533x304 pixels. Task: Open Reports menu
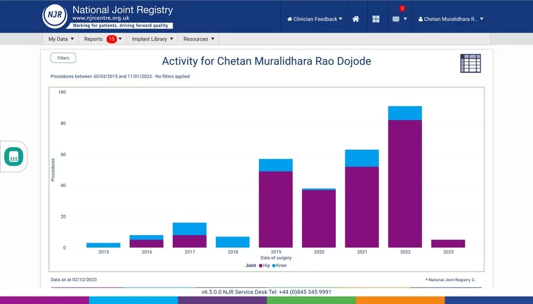click(x=103, y=39)
